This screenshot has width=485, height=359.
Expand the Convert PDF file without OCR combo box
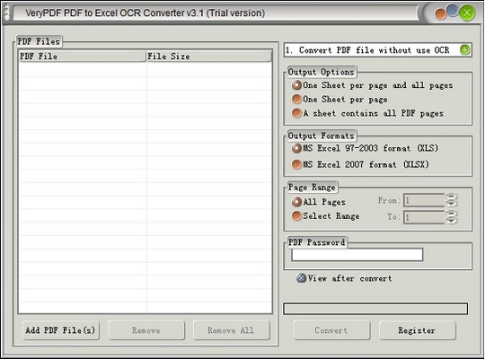[x=377, y=50]
